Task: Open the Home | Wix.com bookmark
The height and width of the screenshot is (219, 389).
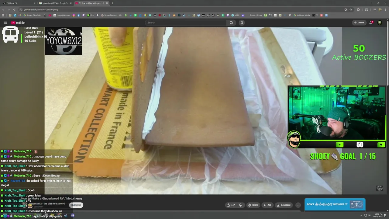Action: pyautogui.click(x=62, y=15)
